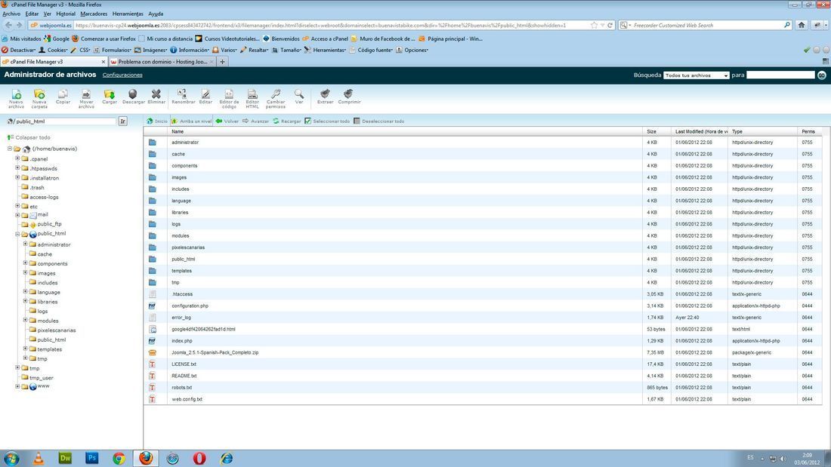Select the Joomla Spanish Pack zip file

[482, 352]
